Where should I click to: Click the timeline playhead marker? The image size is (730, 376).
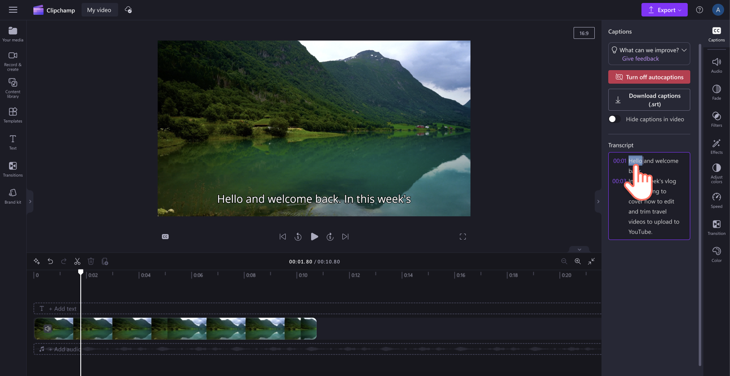click(81, 272)
